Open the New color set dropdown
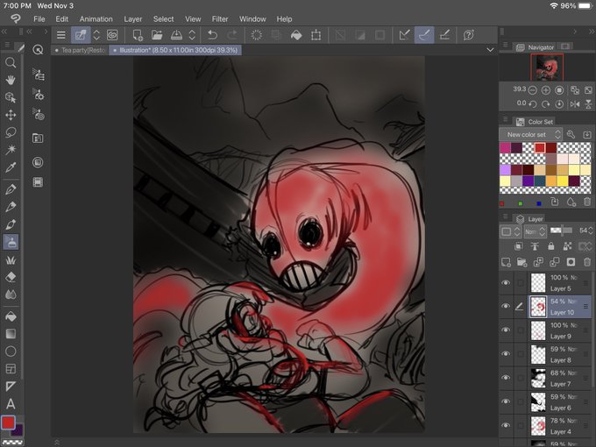 coord(531,135)
